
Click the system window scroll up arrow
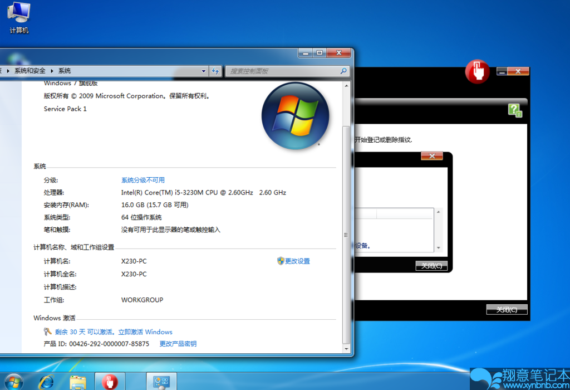click(x=346, y=86)
